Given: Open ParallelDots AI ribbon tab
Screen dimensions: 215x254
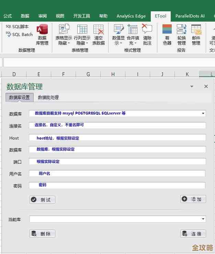Looking at the screenshot, I should click(190, 16).
